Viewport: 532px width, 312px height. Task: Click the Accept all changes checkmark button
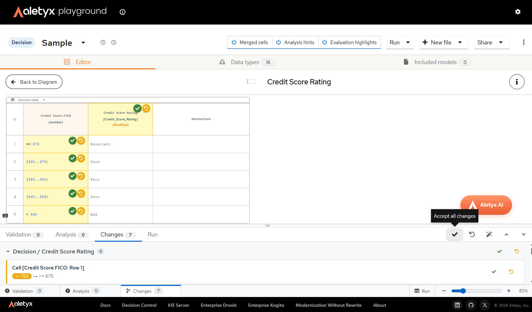pos(455,234)
